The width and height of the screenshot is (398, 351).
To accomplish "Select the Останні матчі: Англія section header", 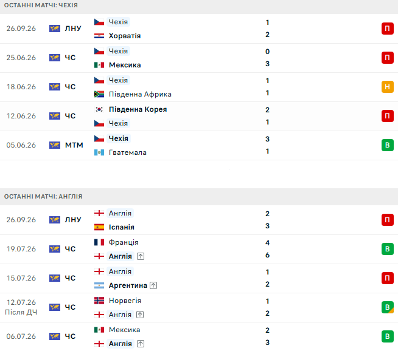I will coord(199,197).
